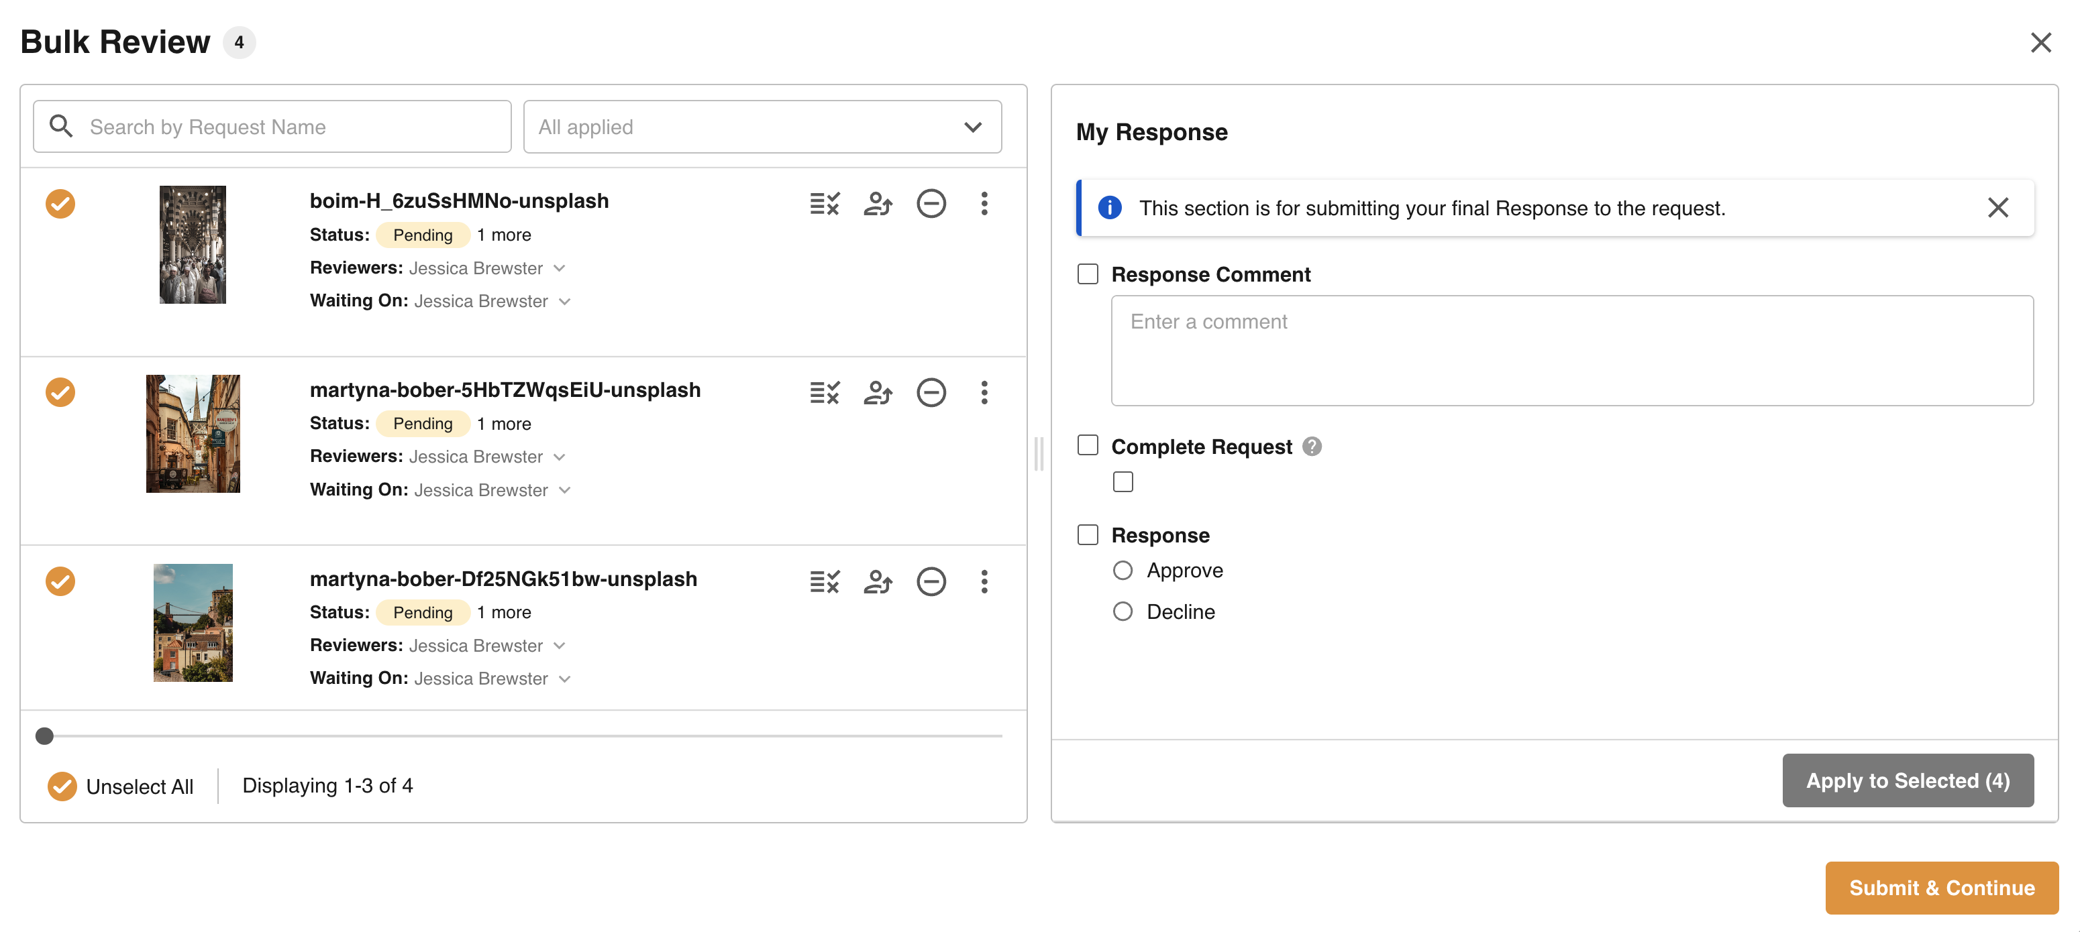
Task: Click Apply to Selected (4) button
Action: pos(1907,780)
